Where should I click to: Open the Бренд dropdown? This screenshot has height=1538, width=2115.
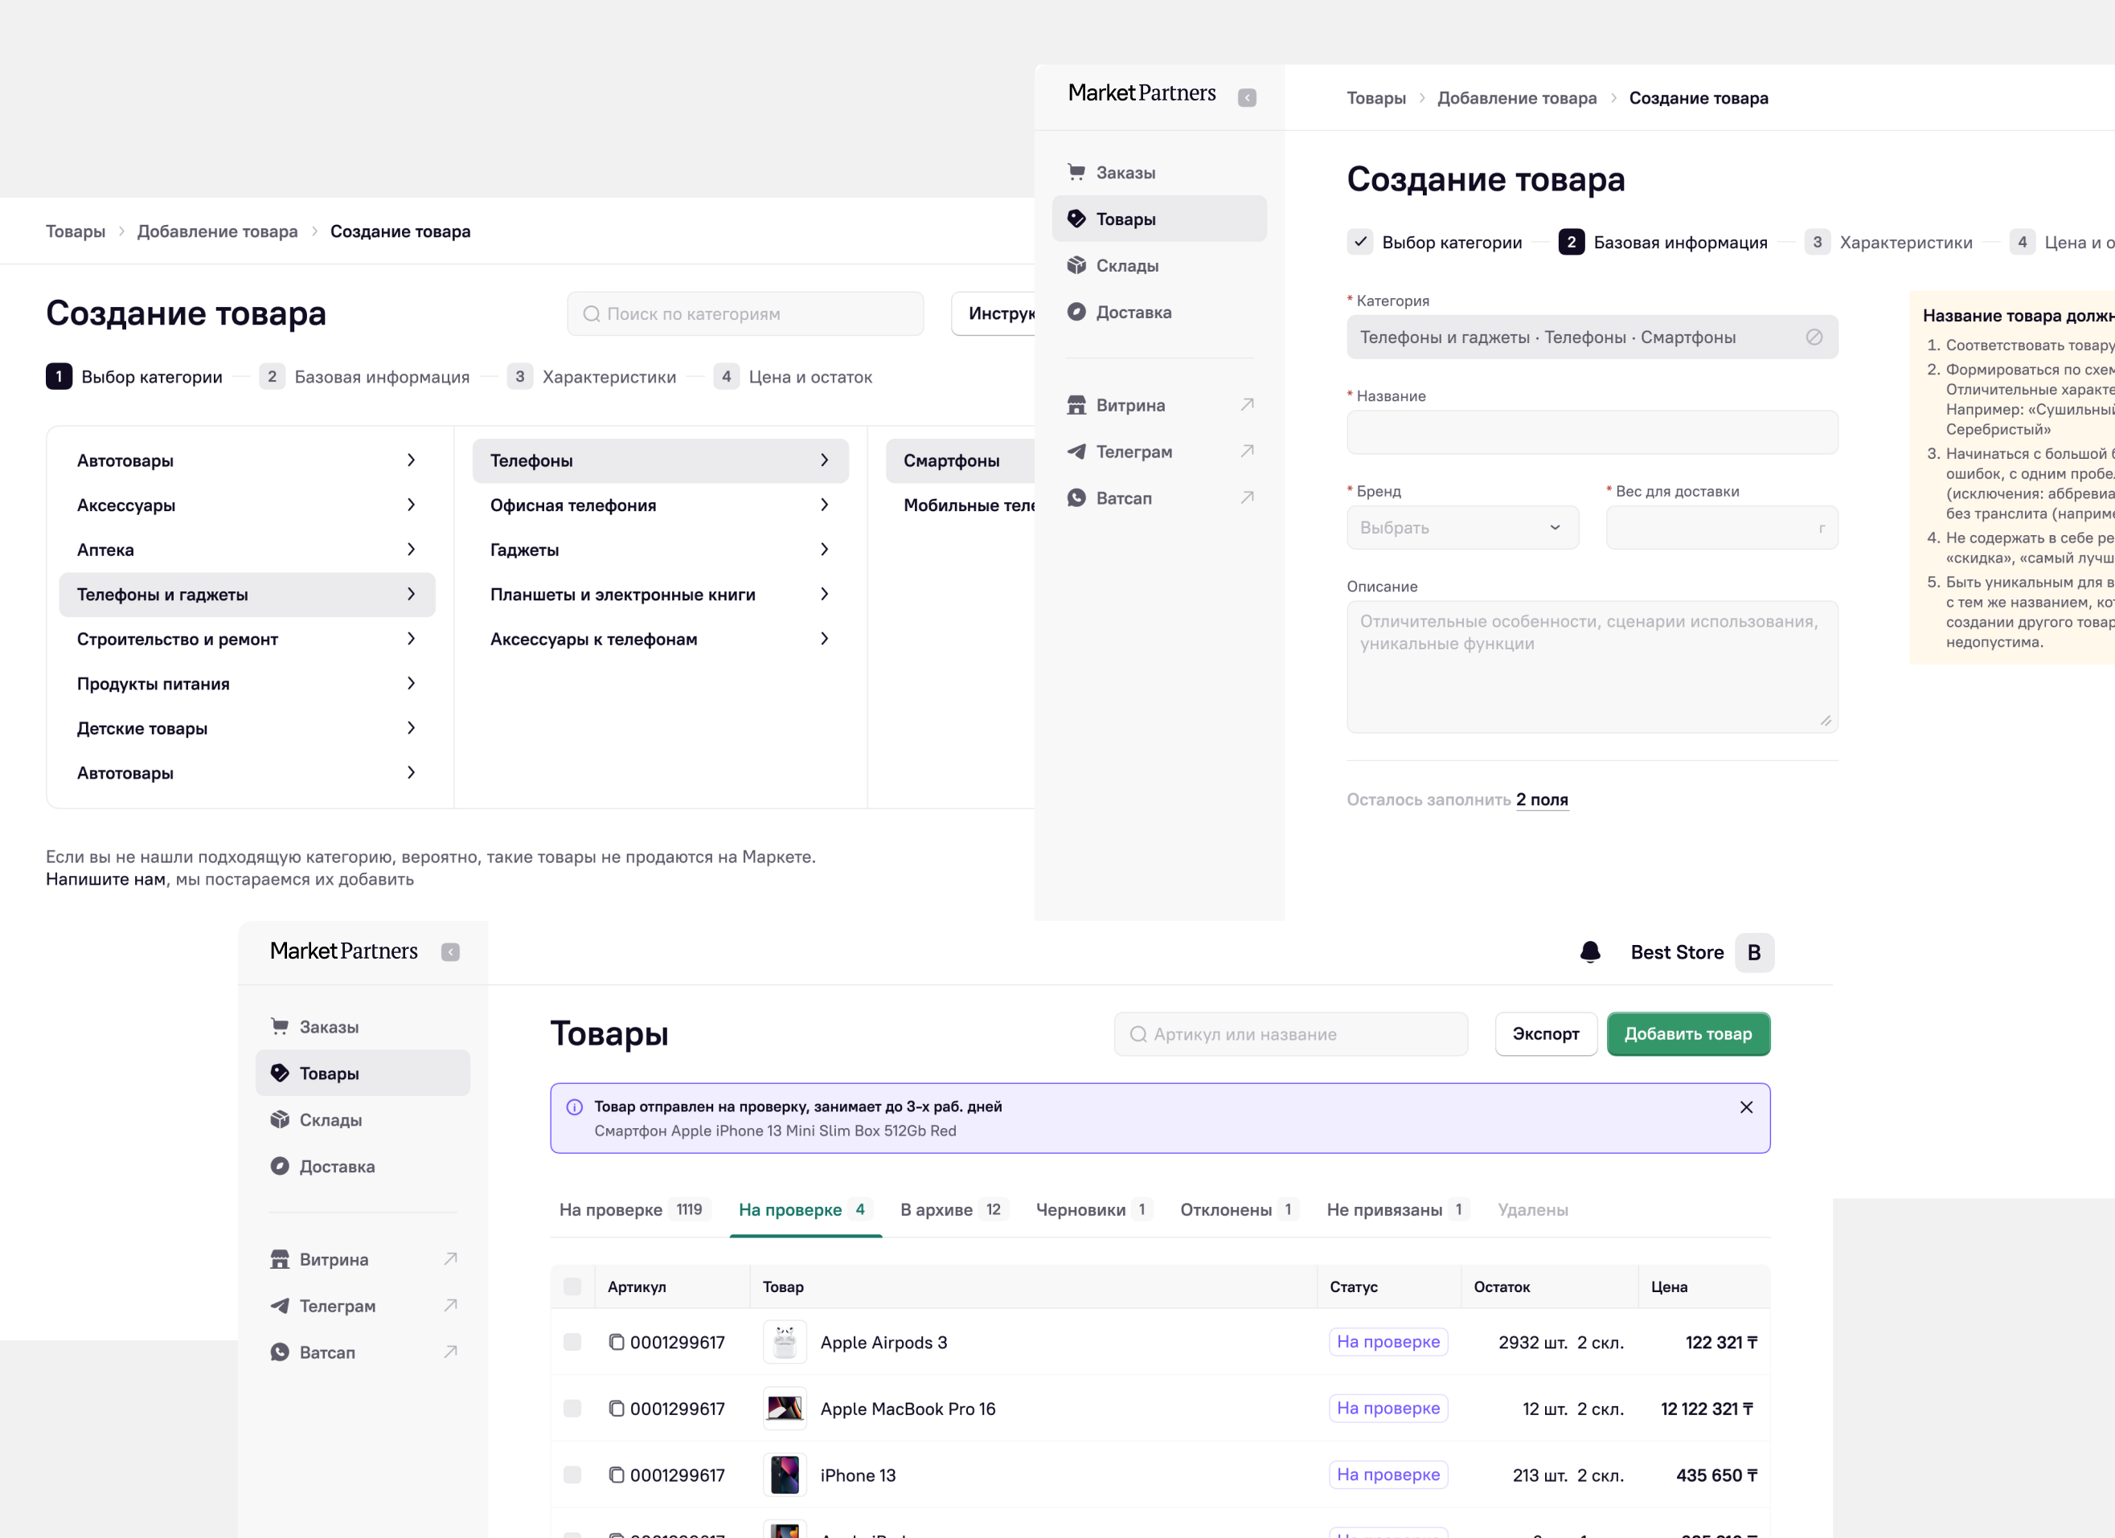click(1462, 528)
